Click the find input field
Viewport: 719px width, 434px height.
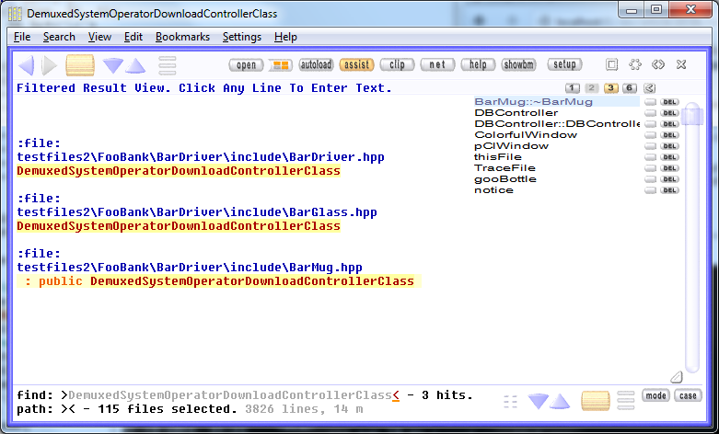[x=230, y=395]
